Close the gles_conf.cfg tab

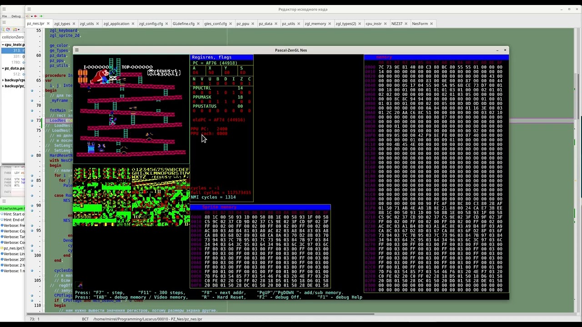[x=231, y=24]
